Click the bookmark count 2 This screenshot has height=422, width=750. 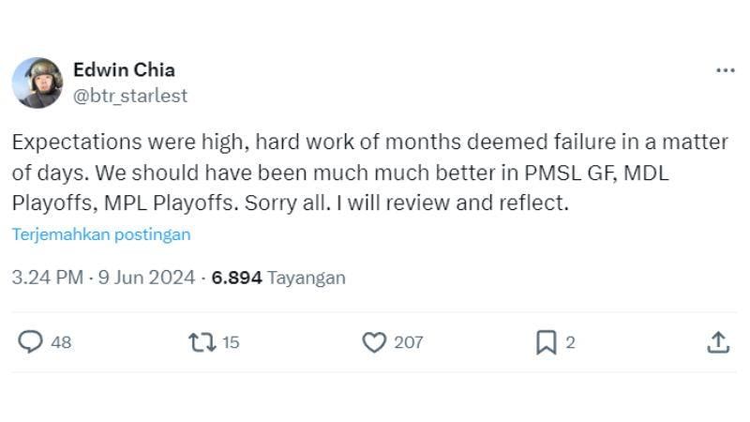tap(571, 342)
